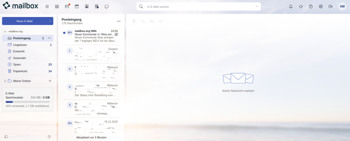Expand the Meine Ordner folder tree

click(5, 81)
